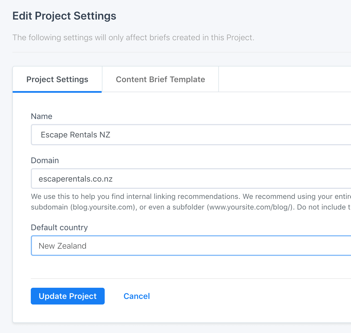The height and width of the screenshot is (333, 351).
Task: Click the Cancel link
Action: pyautogui.click(x=137, y=296)
